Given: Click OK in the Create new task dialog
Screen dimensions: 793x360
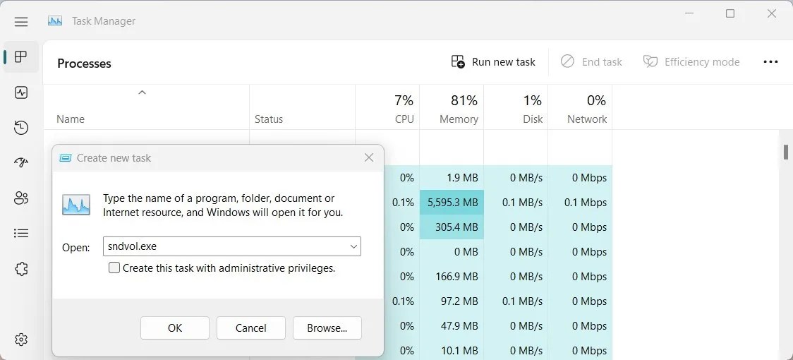Looking at the screenshot, I should tap(175, 328).
